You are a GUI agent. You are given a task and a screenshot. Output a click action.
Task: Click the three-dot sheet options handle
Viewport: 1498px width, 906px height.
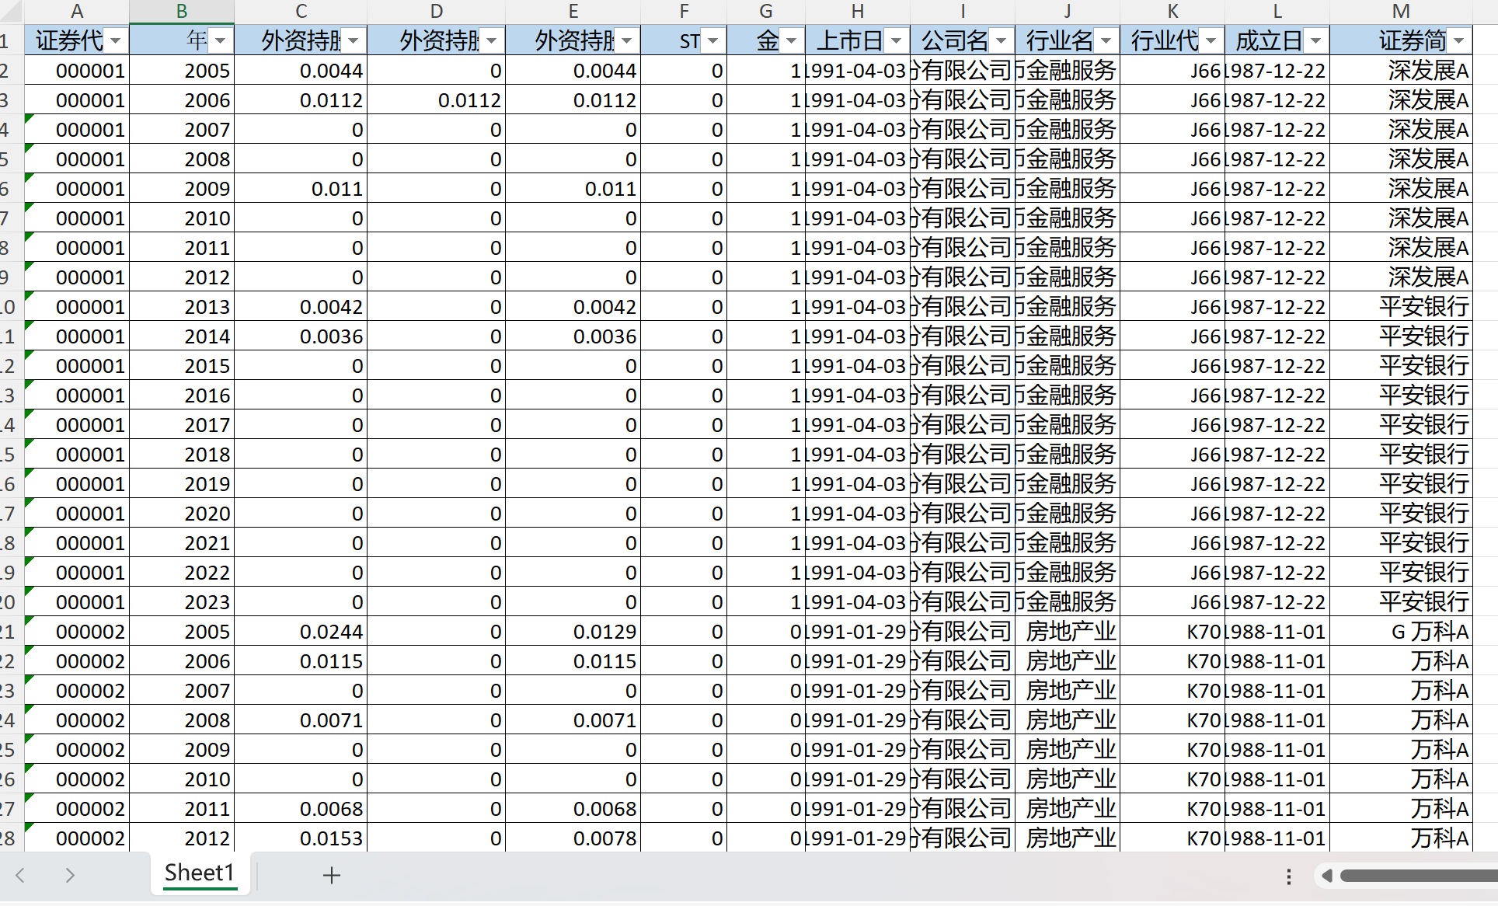(x=1289, y=876)
